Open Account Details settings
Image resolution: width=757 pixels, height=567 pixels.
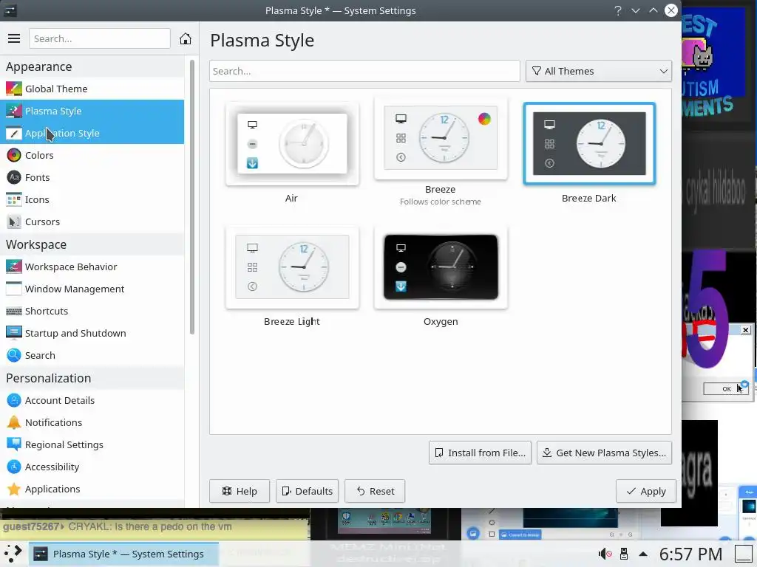92,400
